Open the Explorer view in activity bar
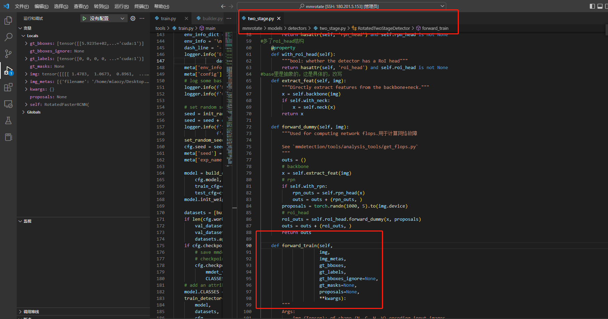Image resolution: width=608 pixels, height=319 pixels. [8, 20]
